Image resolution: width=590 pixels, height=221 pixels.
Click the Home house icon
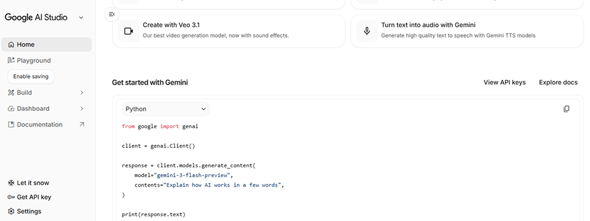click(x=11, y=45)
